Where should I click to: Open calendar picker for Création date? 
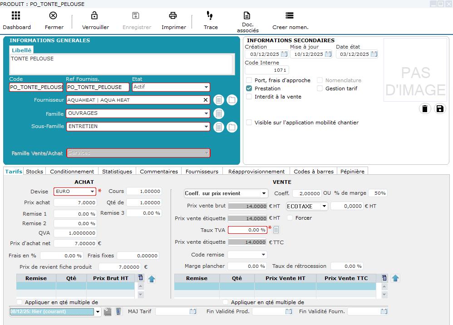(x=284, y=54)
